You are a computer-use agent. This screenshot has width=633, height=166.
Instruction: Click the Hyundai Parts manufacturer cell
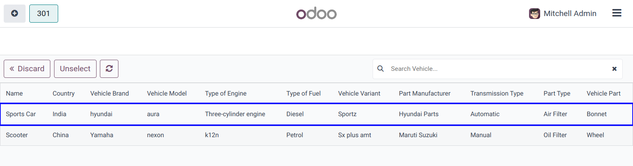point(418,114)
